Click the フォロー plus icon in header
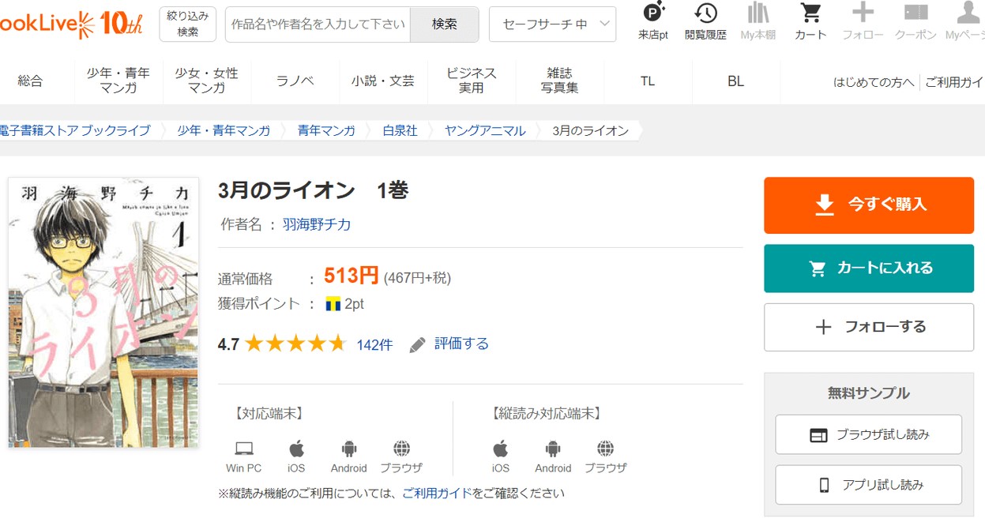The width and height of the screenshot is (985, 522). (x=863, y=14)
